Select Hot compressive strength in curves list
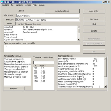 pos(16,72)
